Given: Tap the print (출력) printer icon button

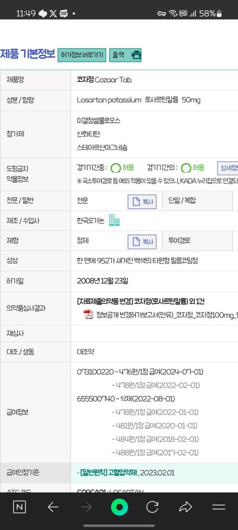Looking at the screenshot, I should (x=125, y=55).
